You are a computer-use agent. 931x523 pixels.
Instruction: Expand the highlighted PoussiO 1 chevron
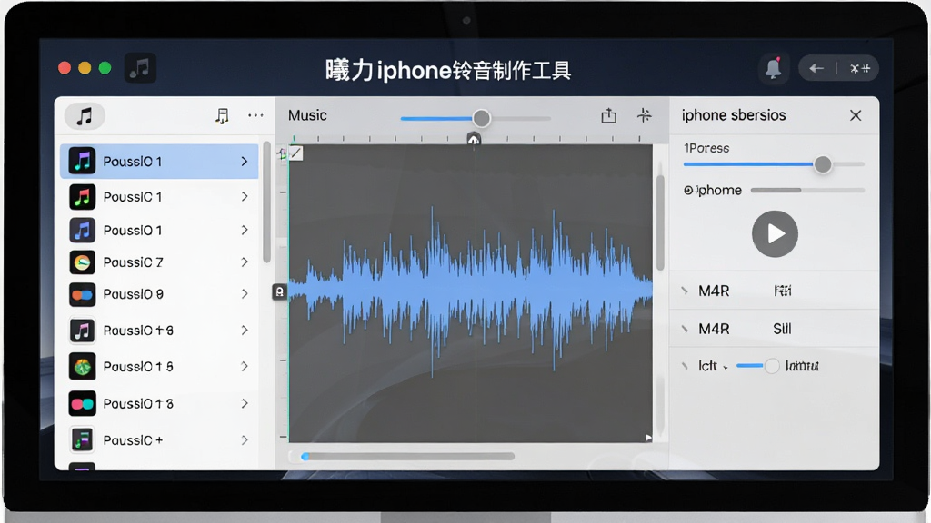[x=244, y=162]
